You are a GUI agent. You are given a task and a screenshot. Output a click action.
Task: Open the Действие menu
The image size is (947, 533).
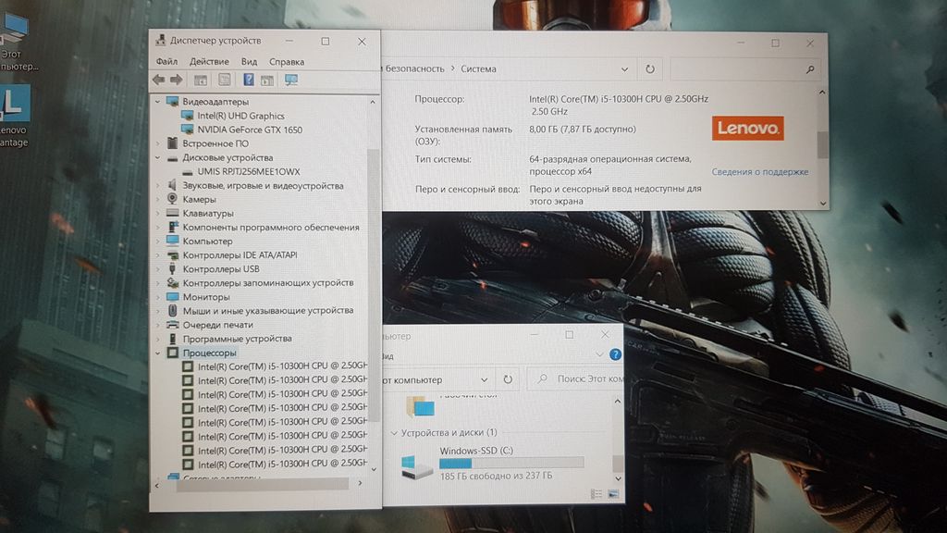(x=209, y=61)
